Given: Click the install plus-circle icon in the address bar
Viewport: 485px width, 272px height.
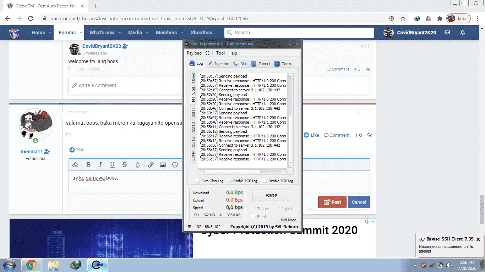Looking at the screenshot, I should [392, 18].
